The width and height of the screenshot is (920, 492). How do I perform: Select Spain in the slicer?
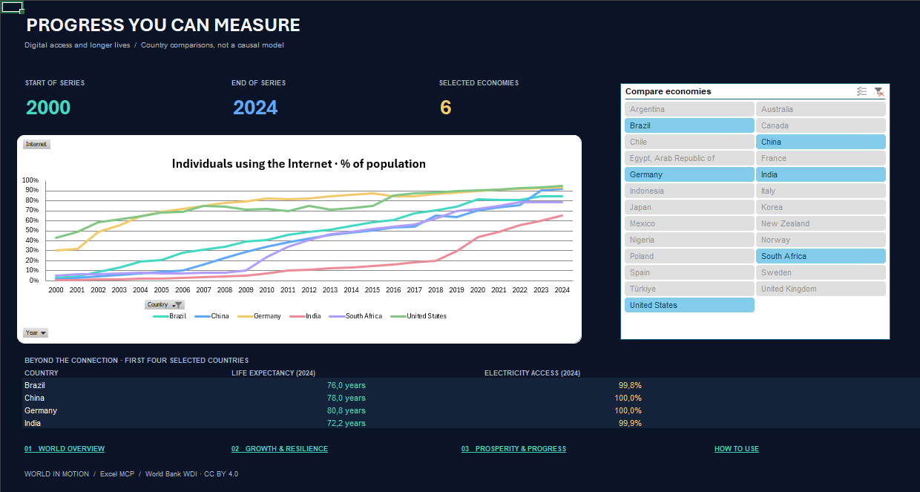[689, 272]
